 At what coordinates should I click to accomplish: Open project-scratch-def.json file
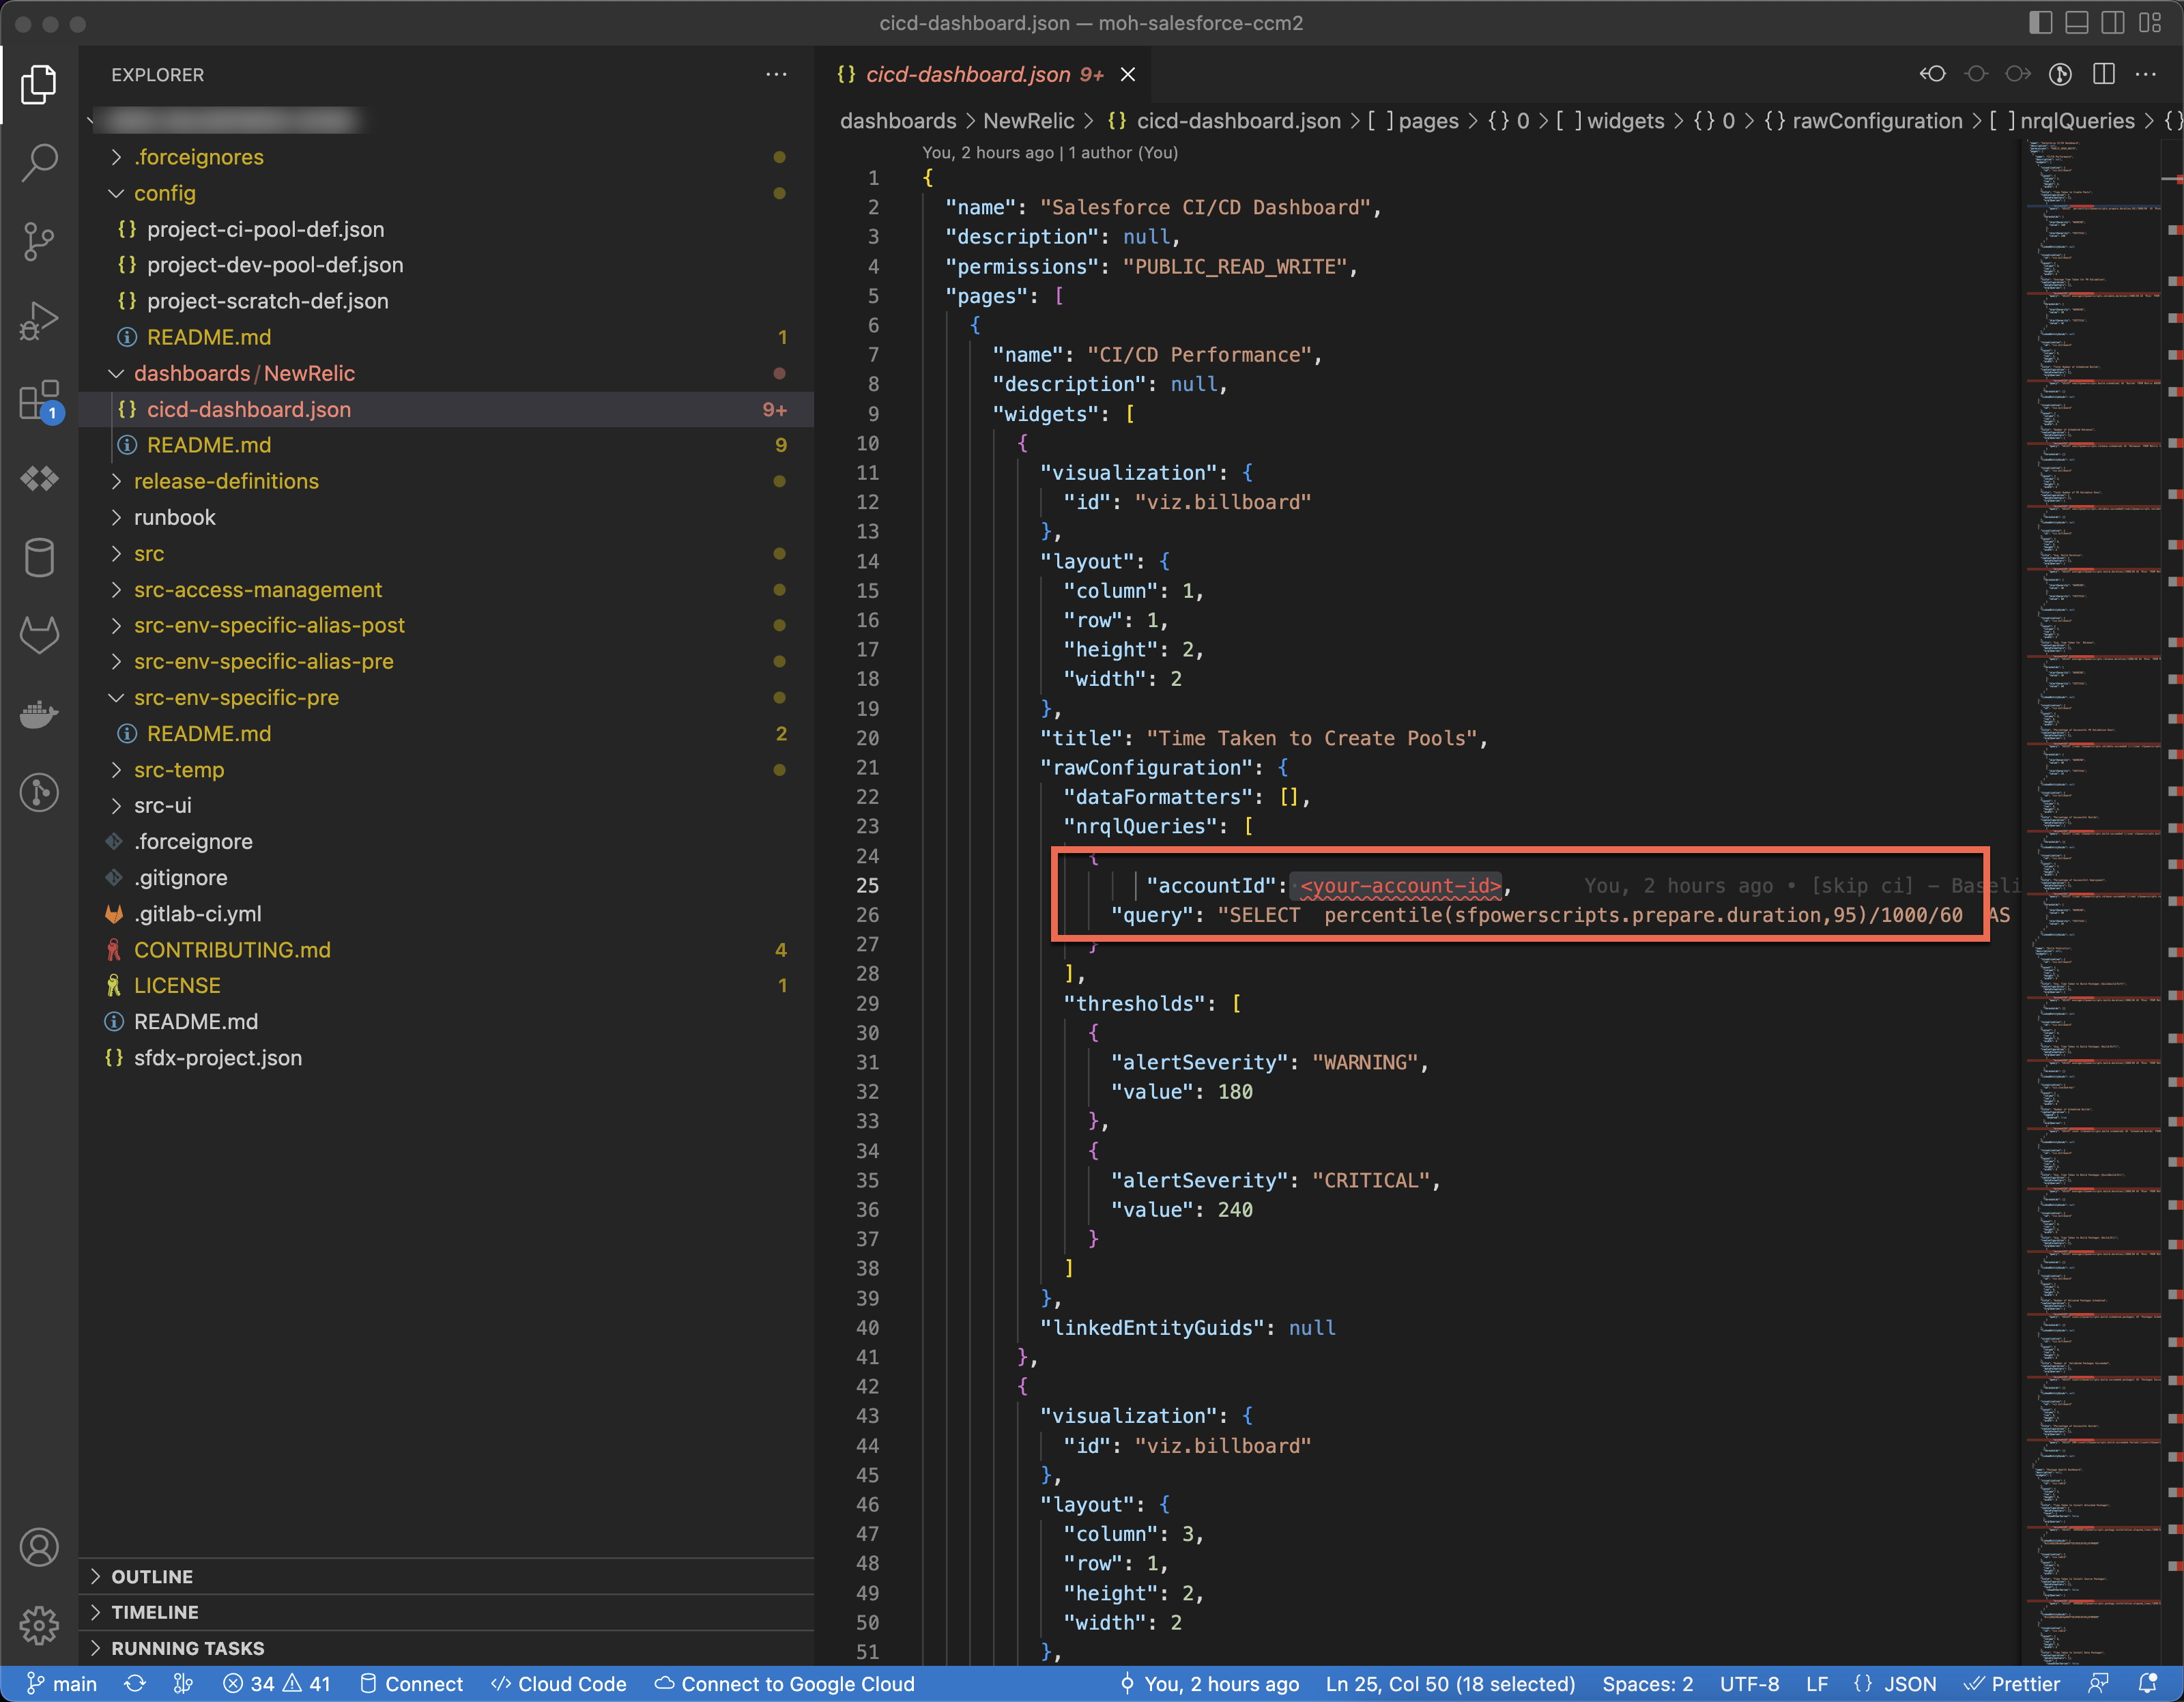point(446,301)
